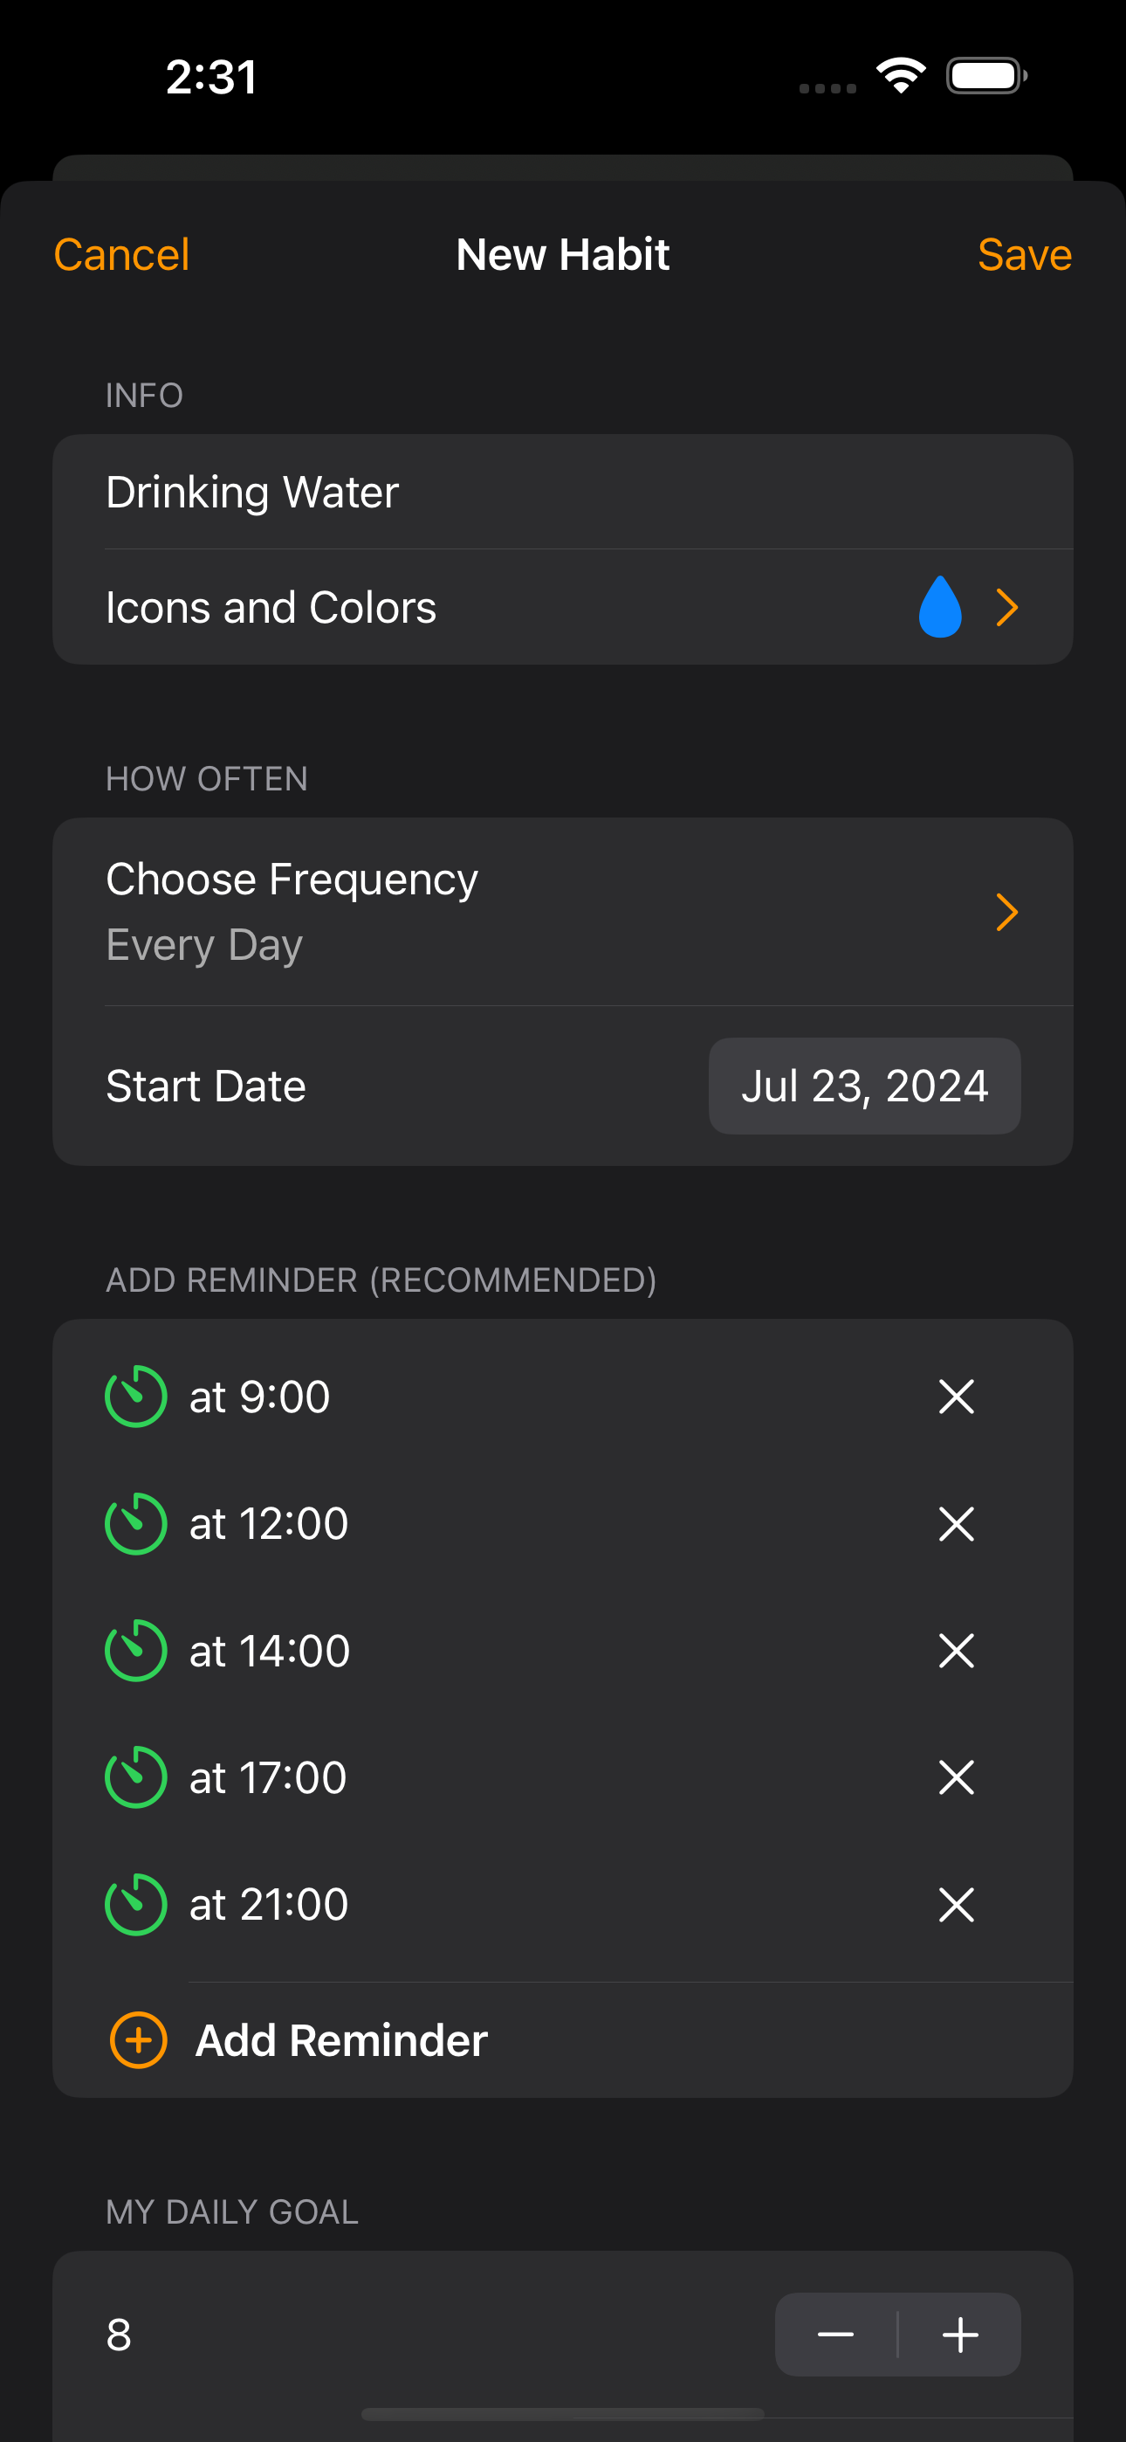
Task: Select the at 14:00 reminder row
Action: click(563, 1651)
